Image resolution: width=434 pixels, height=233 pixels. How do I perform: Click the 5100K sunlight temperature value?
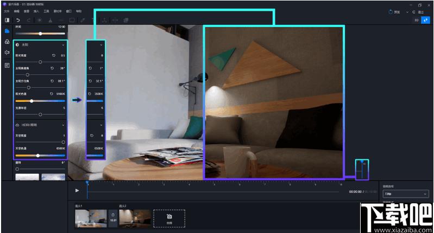coord(61,94)
